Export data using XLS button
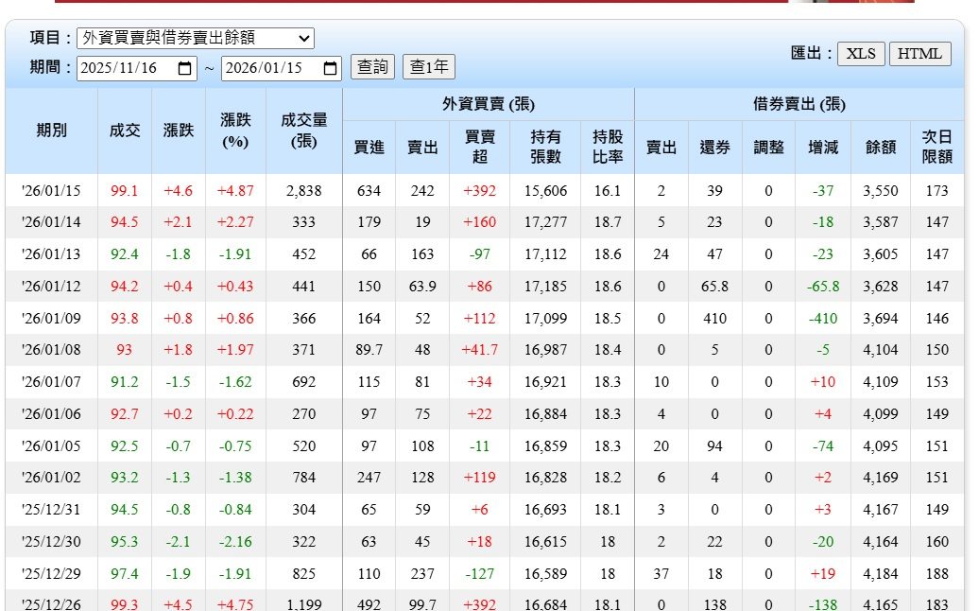The width and height of the screenshot is (979, 611). (x=861, y=54)
